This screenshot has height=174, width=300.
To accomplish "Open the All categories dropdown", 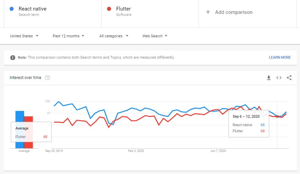I will pos(114,36).
